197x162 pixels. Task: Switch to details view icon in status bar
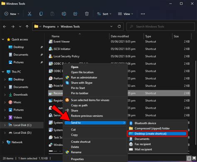coord(189,158)
